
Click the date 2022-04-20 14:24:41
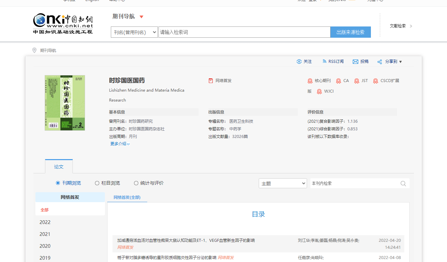(x=390, y=244)
